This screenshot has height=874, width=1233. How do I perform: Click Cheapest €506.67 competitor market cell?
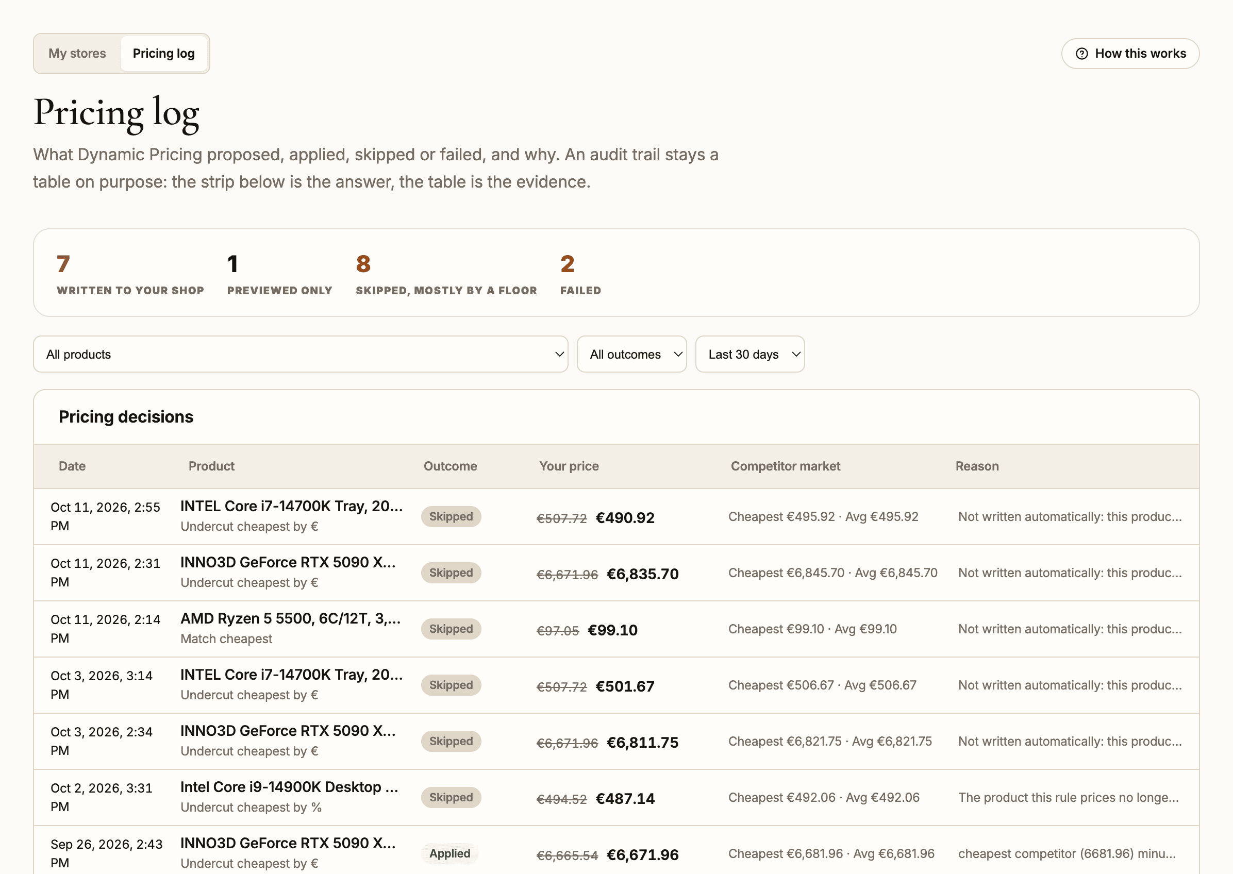[822, 685]
